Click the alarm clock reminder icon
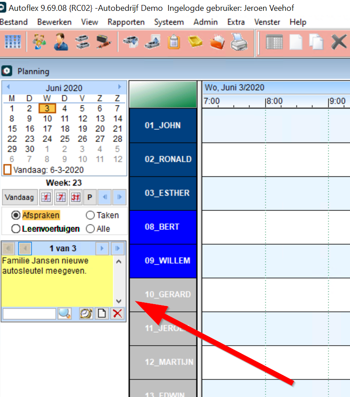Image resolution: width=350 pixels, height=397 pixels. pyautogui.click(x=86, y=314)
